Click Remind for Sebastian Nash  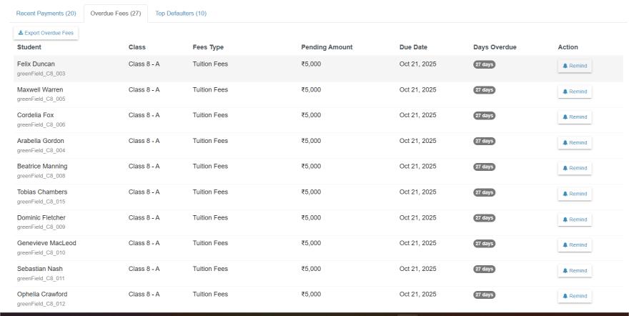575,271
